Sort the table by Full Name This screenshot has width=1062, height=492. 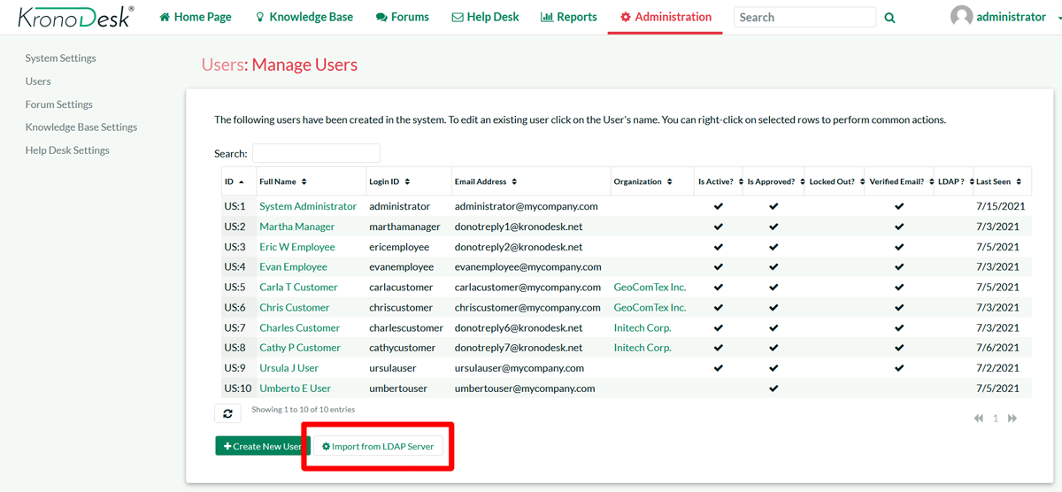tap(282, 181)
